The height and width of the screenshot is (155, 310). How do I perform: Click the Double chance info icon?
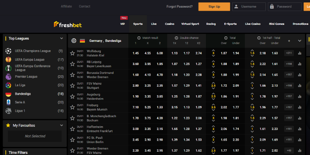tap(176, 38)
